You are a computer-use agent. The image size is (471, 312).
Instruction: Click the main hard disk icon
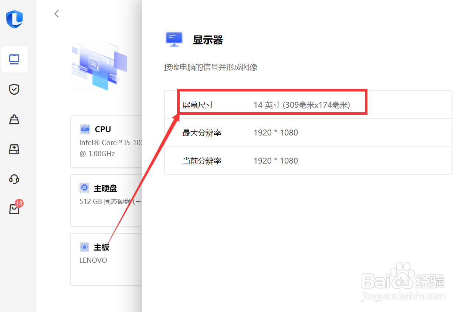[84, 188]
